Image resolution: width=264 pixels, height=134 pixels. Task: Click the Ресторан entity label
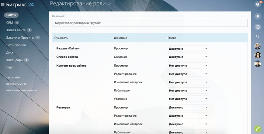pos(63,107)
